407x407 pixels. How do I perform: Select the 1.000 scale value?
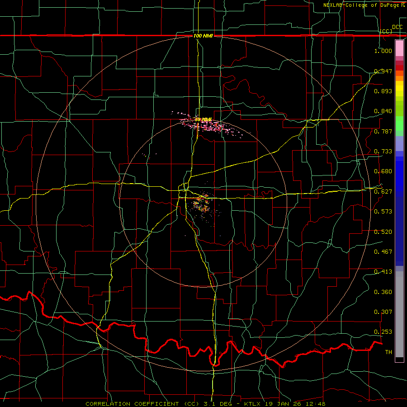tap(383, 51)
